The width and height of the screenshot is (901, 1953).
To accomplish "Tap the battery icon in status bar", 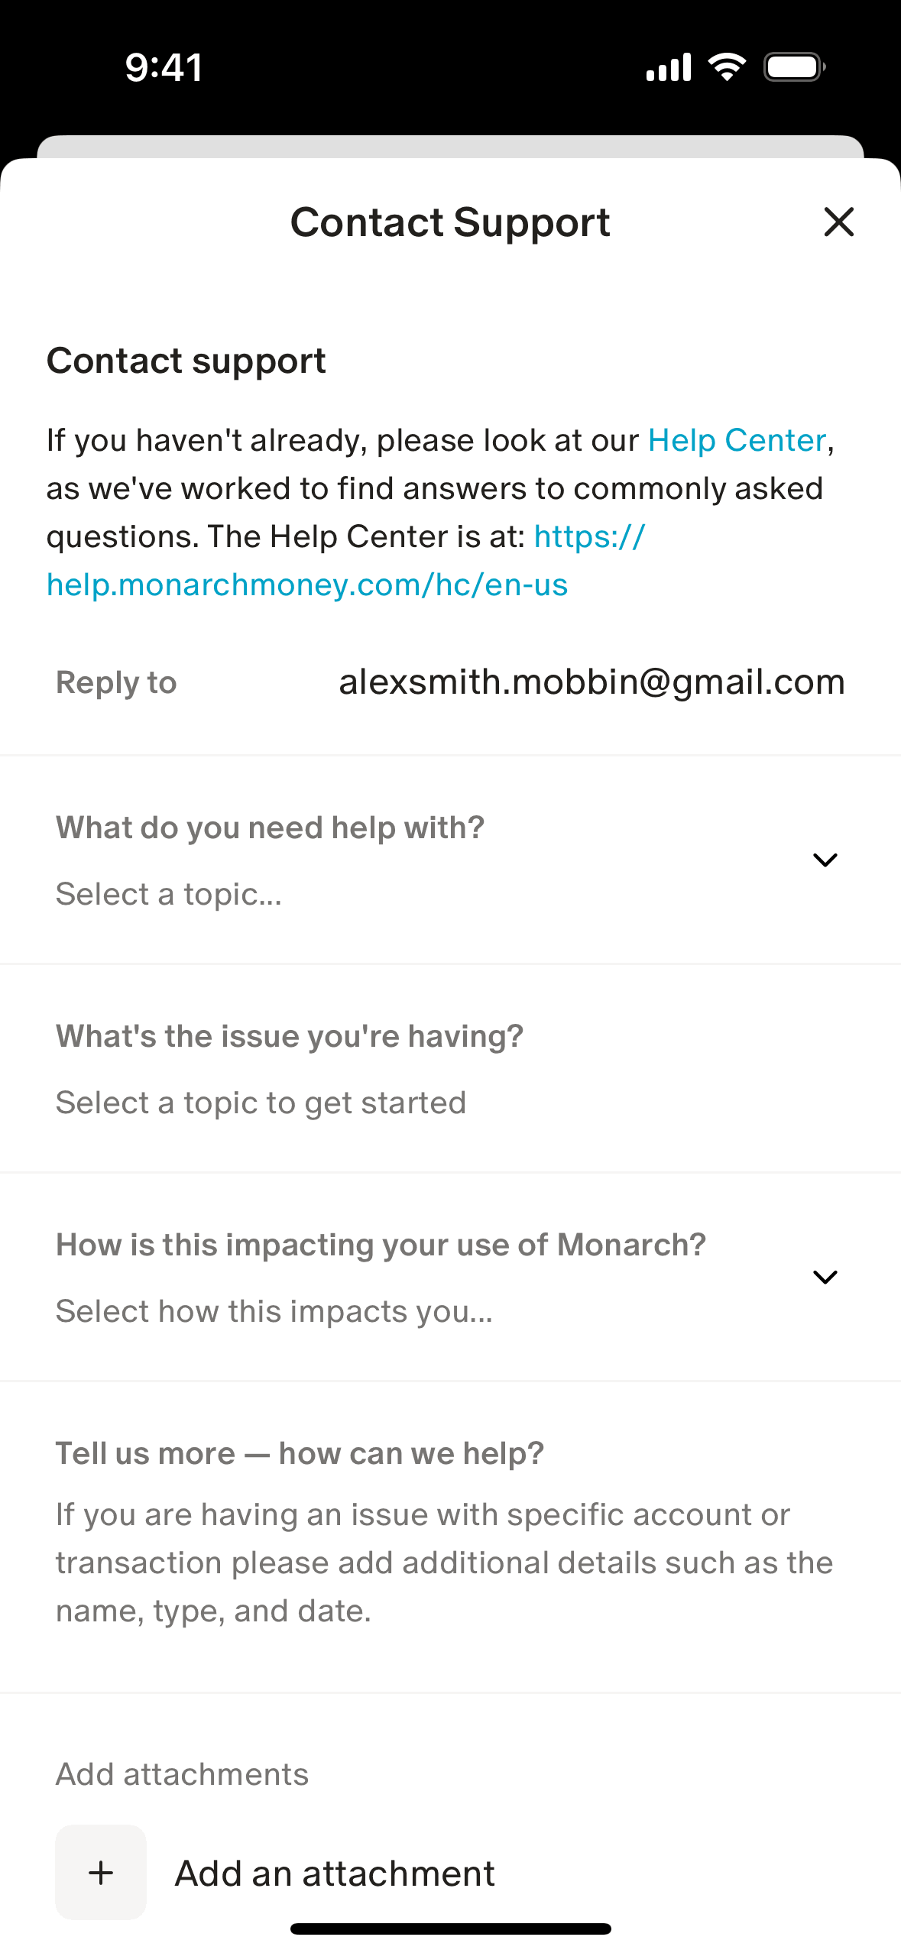I will [794, 67].
